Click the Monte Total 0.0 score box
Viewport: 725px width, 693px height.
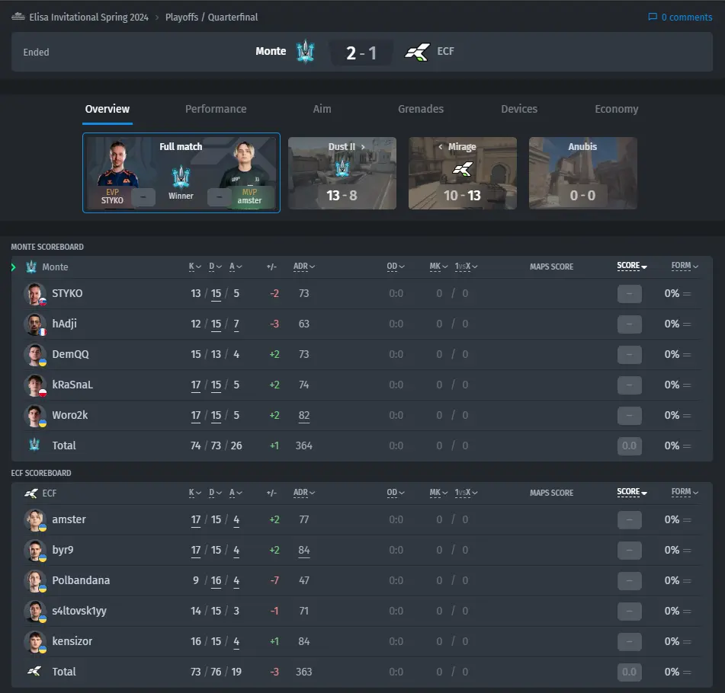click(x=629, y=445)
